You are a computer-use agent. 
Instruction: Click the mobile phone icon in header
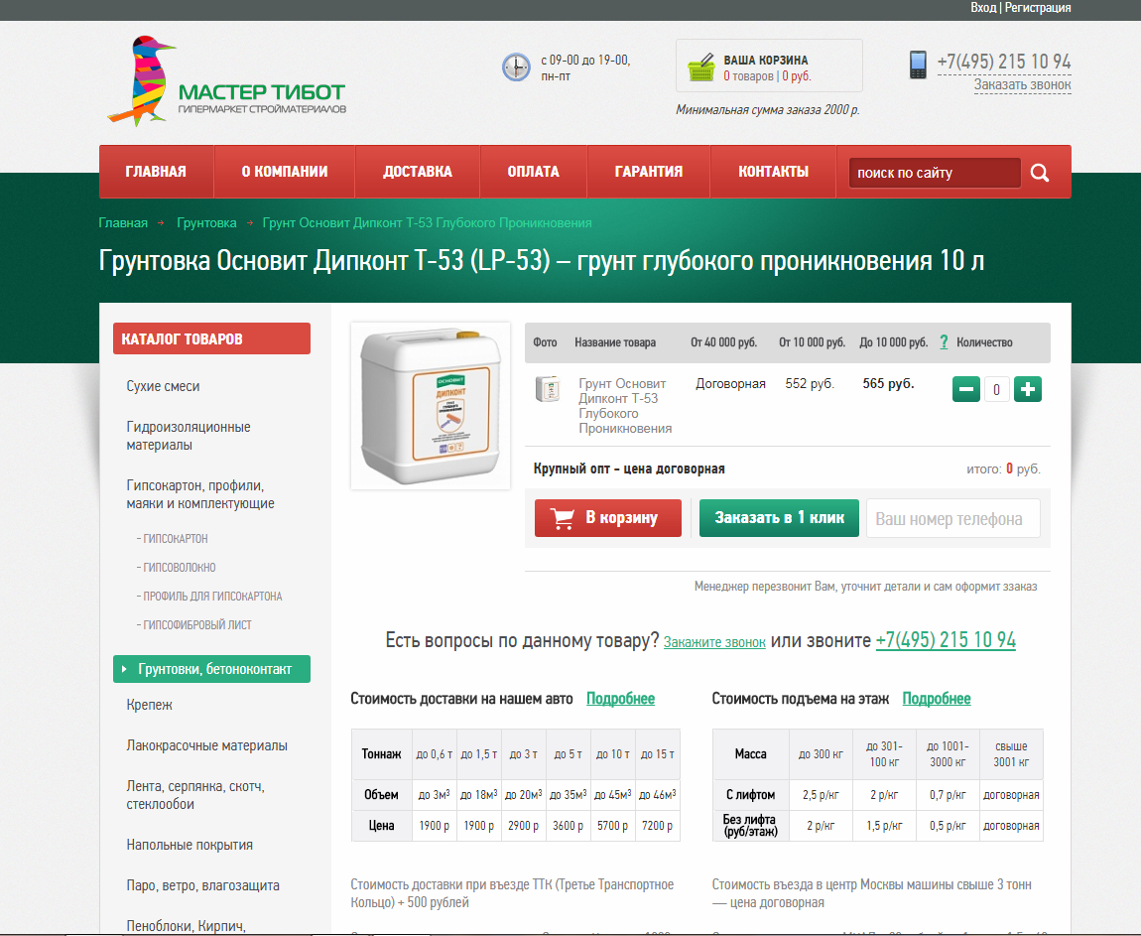[x=919, y=65]
